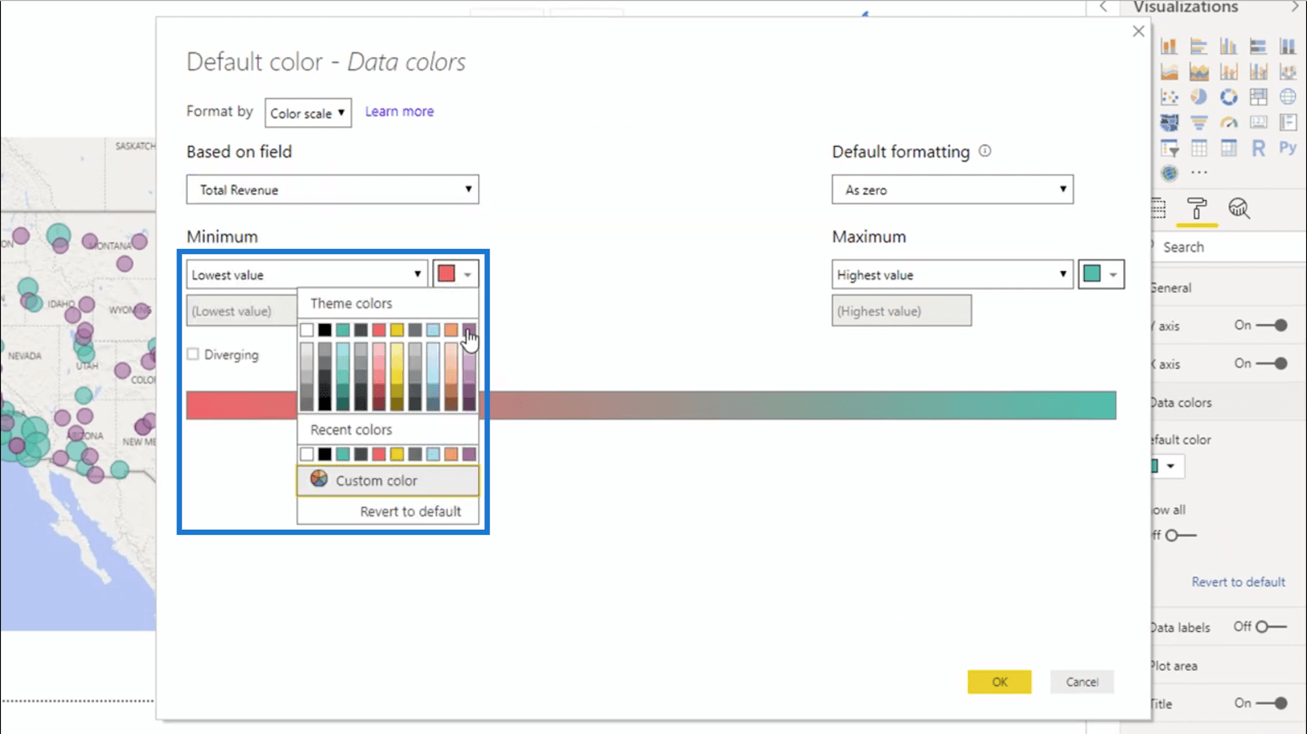Image resolution: width=1307 pixels, height=734 pixels.
Task: Choose Custom color from the palette menu
Action: coord(388,481)
